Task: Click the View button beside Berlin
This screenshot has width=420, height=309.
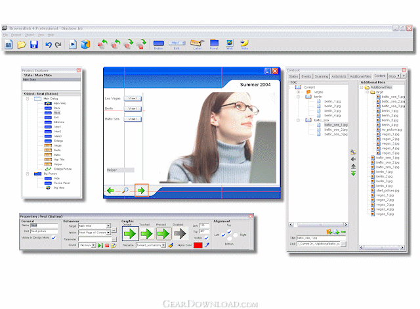Action: pyautogui.click(x=133, y=108)
